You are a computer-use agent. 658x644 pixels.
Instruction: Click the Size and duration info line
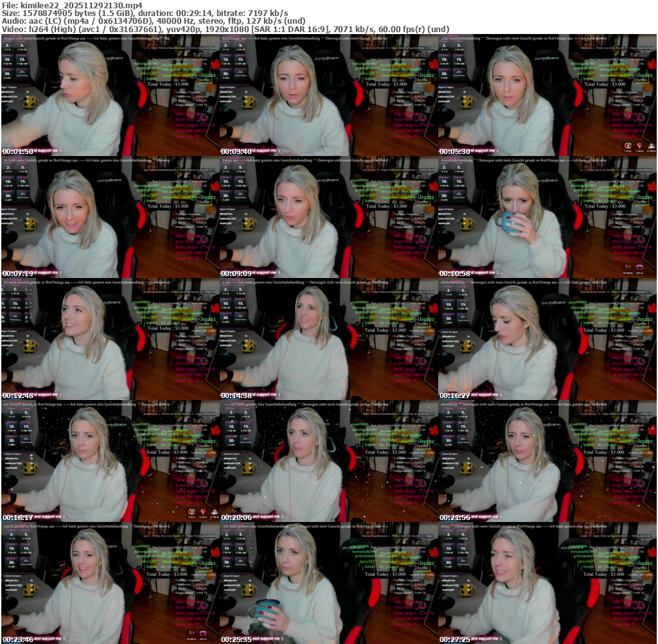[145, 13]
